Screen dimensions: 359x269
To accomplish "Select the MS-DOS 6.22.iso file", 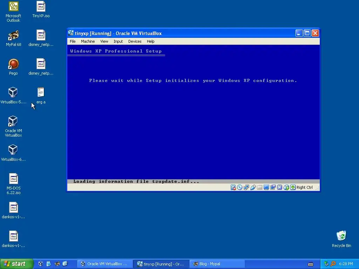I will [14, 184].
